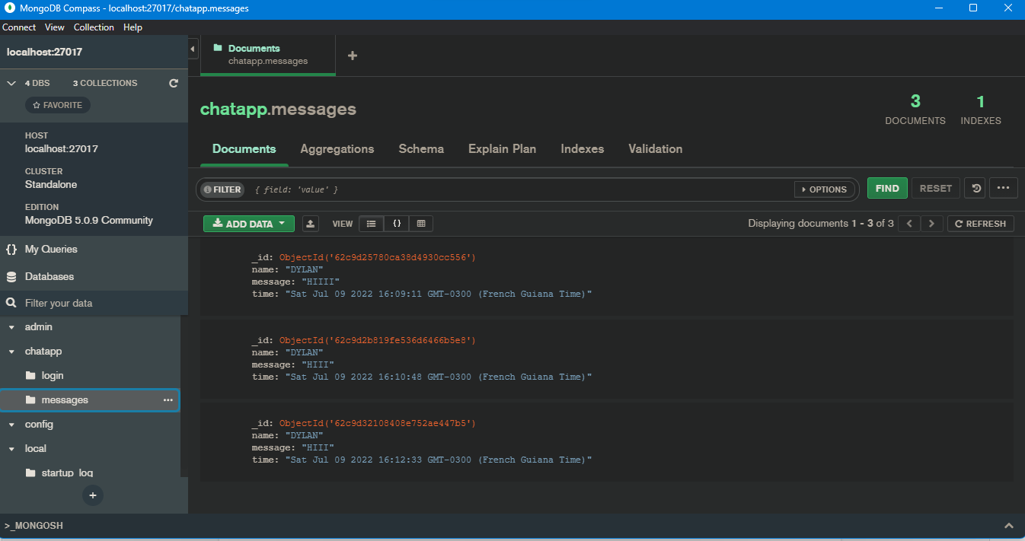The height and width of the screenshot is (541, 1025).
Task: Click time value 16:12:33 in third document
Action: 438,460
